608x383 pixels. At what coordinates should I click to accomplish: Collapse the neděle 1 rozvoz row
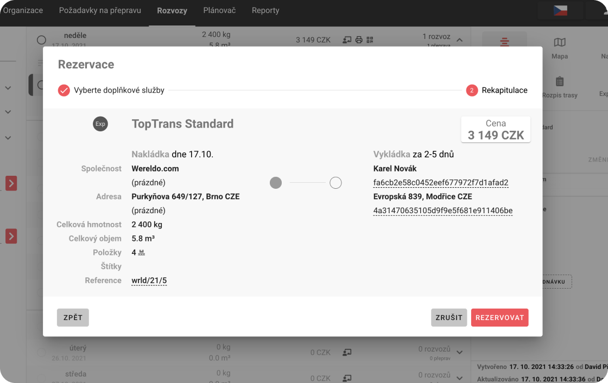coord(459,40)
